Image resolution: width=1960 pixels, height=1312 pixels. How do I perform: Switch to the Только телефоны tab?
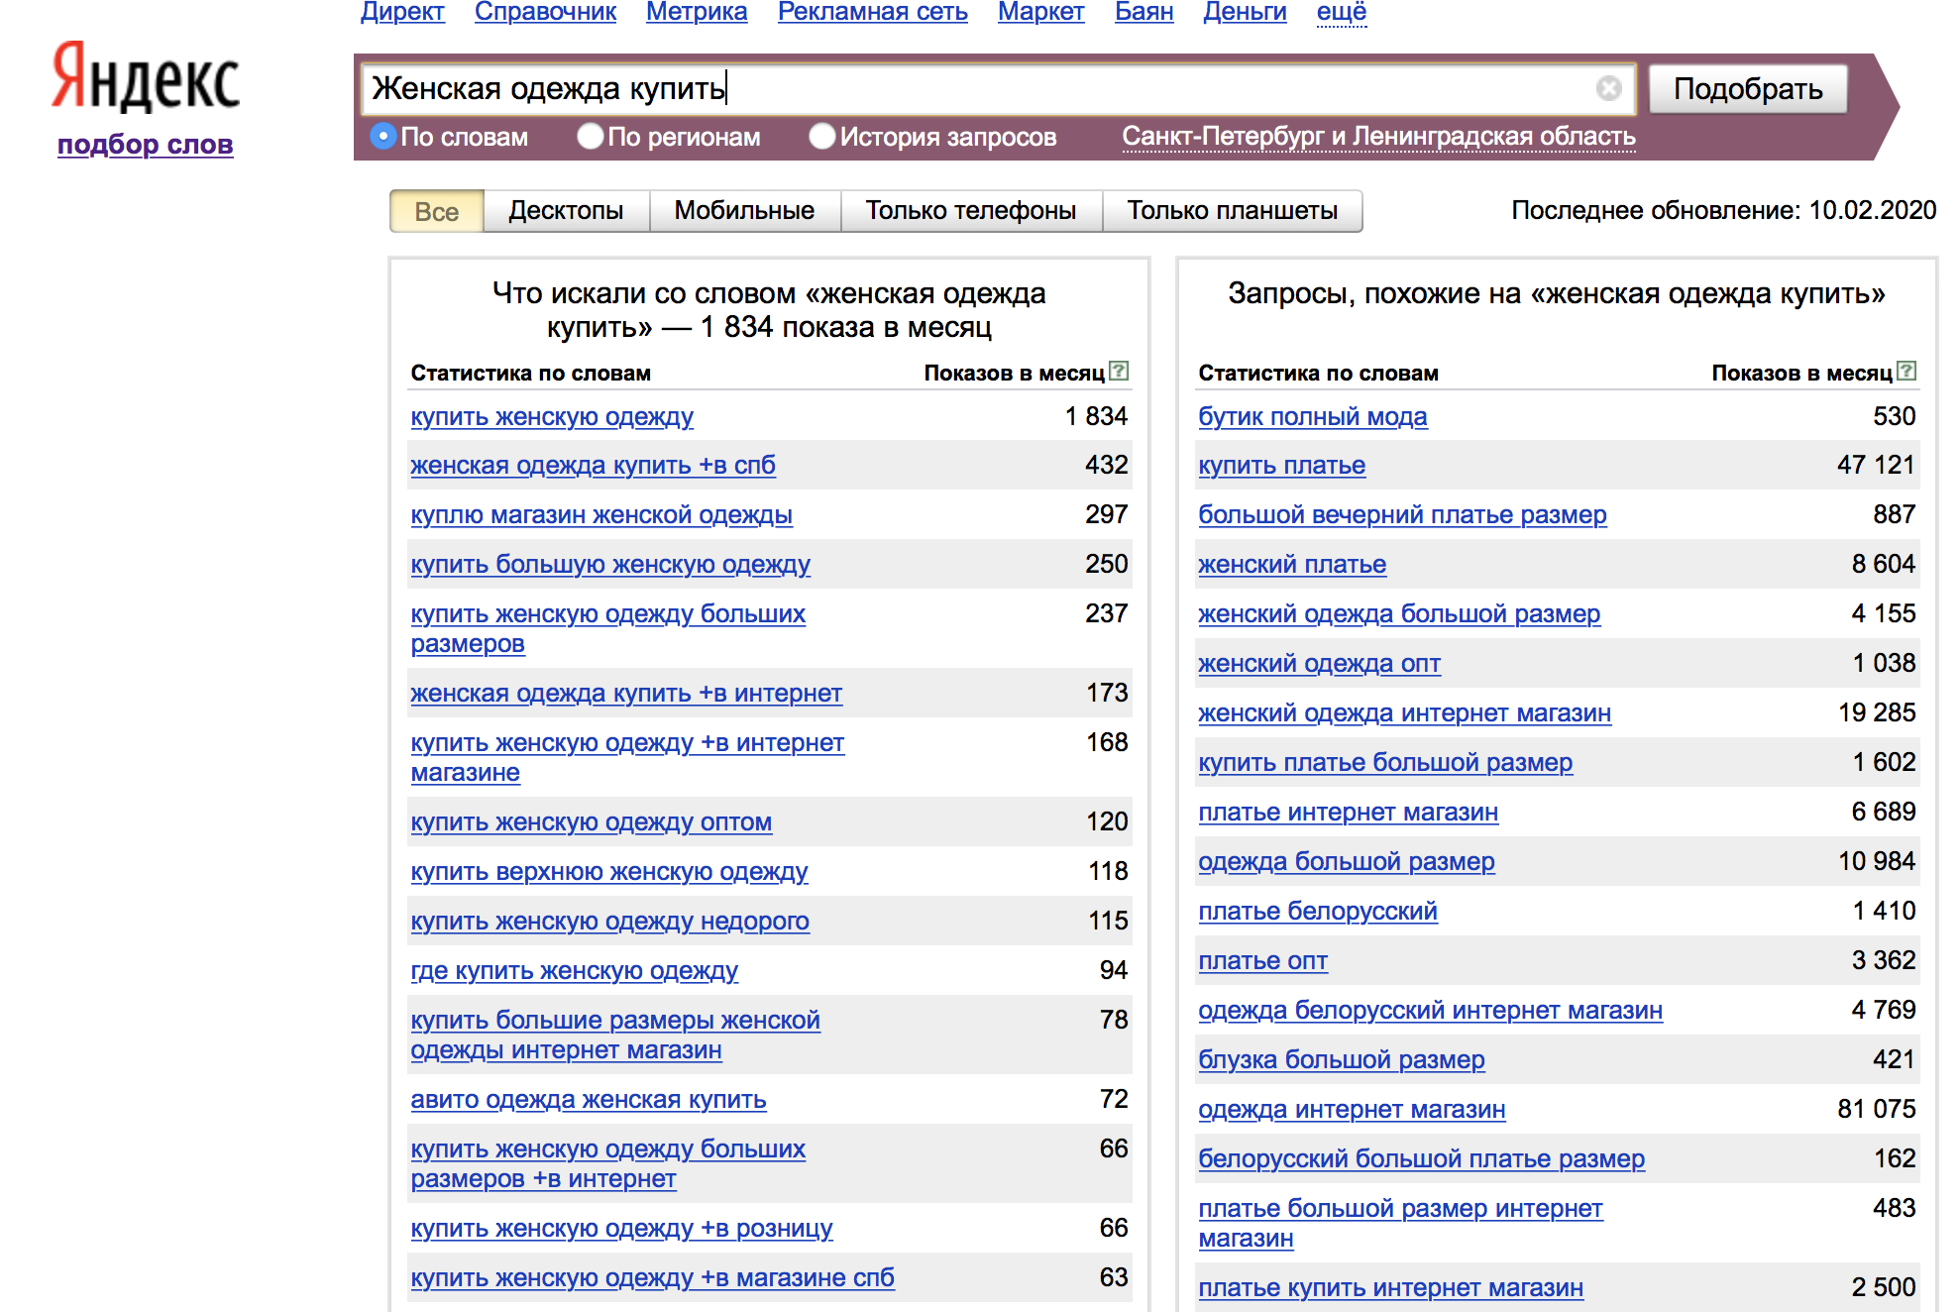pos(971,211)
